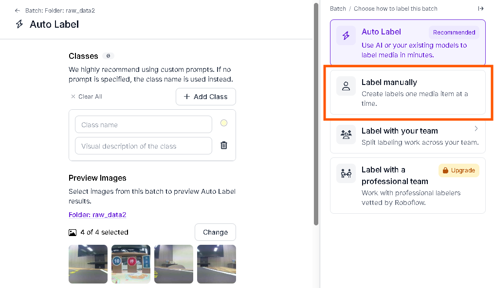Viewport: 494px width, 288px height.
Task: Click the Batch breadcrumb link
Action: click(338, 8)
